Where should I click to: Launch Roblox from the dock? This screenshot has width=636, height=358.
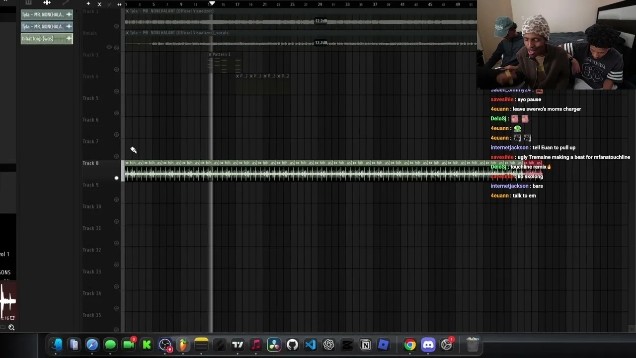(383, 345)
